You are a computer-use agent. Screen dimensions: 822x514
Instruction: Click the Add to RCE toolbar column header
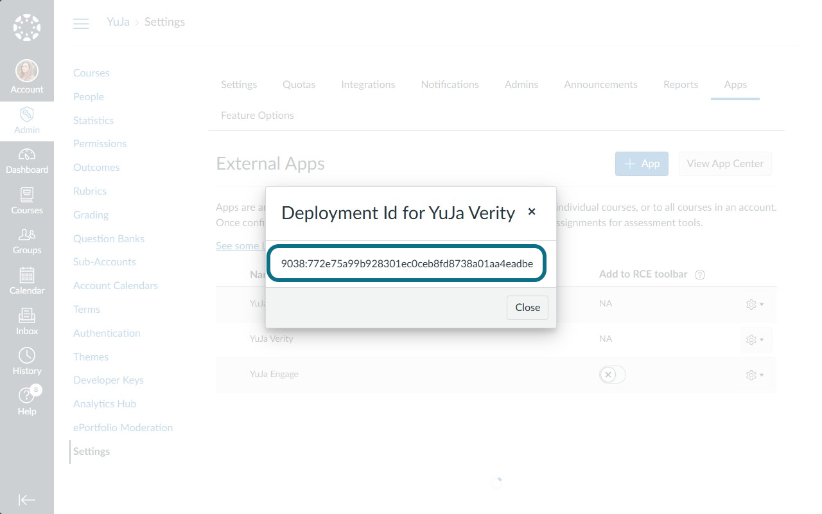pos(643,274)
